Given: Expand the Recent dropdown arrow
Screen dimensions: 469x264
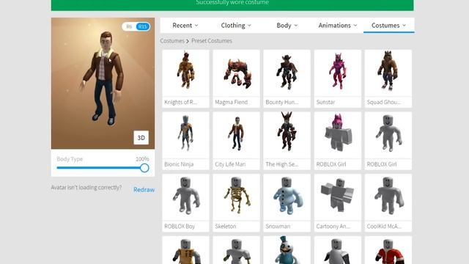Looking at the screenshot, I should 196,26.
